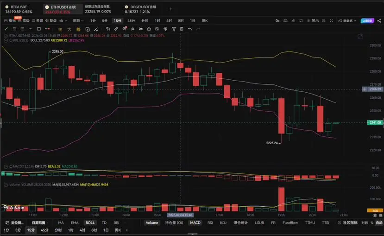Click the copy layout icon in the top right
384x236 pixels.
pos(301,20)
